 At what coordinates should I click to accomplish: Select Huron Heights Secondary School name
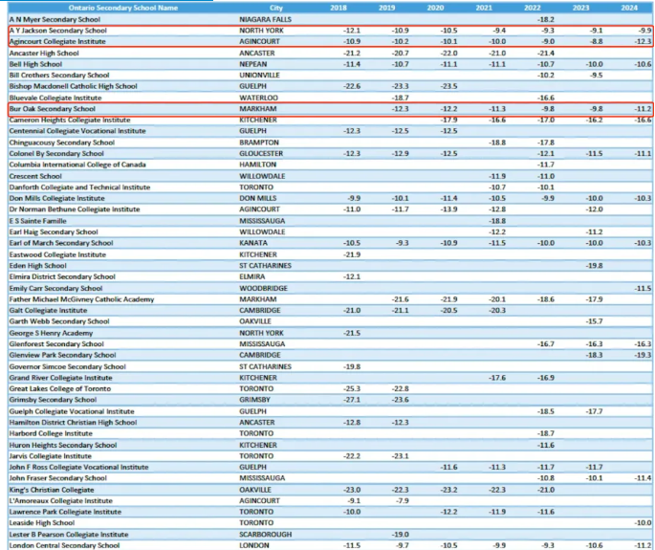tap(63, 446)
